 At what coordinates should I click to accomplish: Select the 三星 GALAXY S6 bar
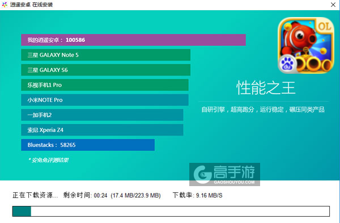pos(105,70)
